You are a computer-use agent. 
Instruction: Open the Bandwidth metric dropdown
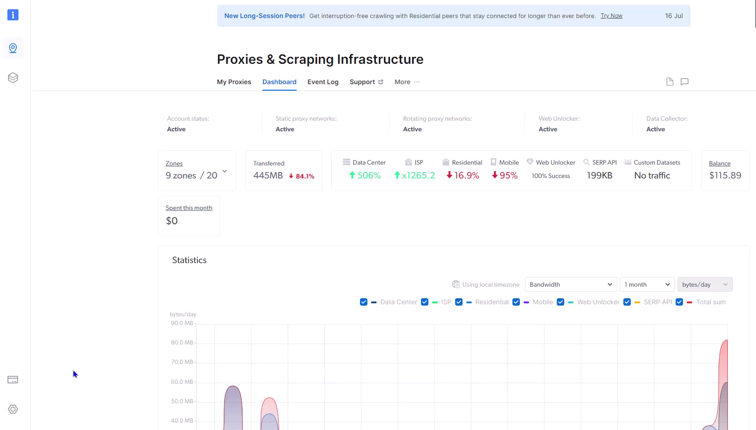pos(571,284)
